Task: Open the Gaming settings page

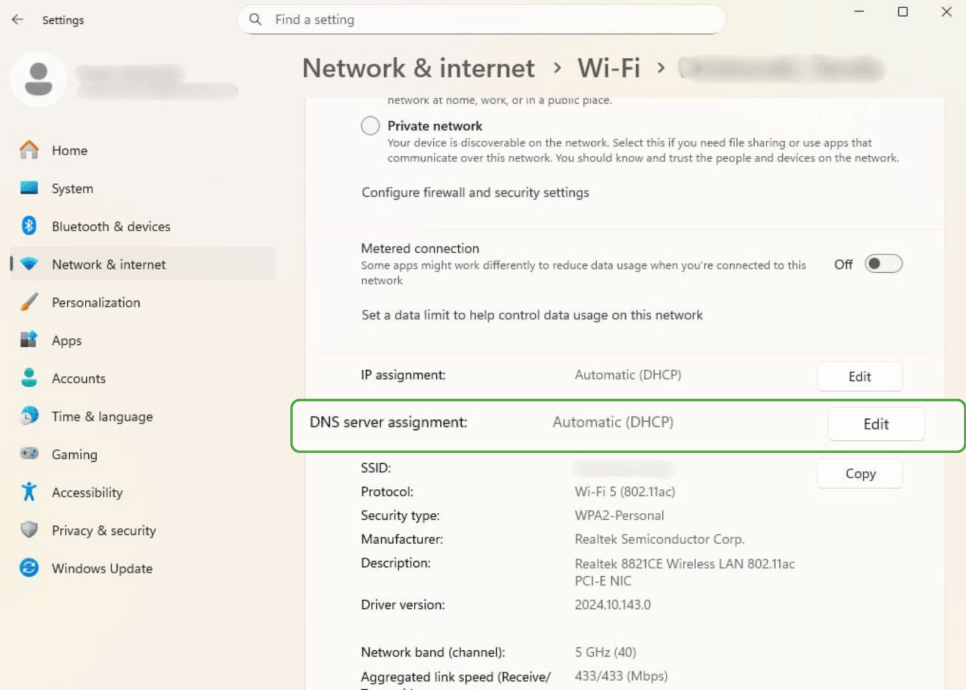Action: [x=144, y=454]
